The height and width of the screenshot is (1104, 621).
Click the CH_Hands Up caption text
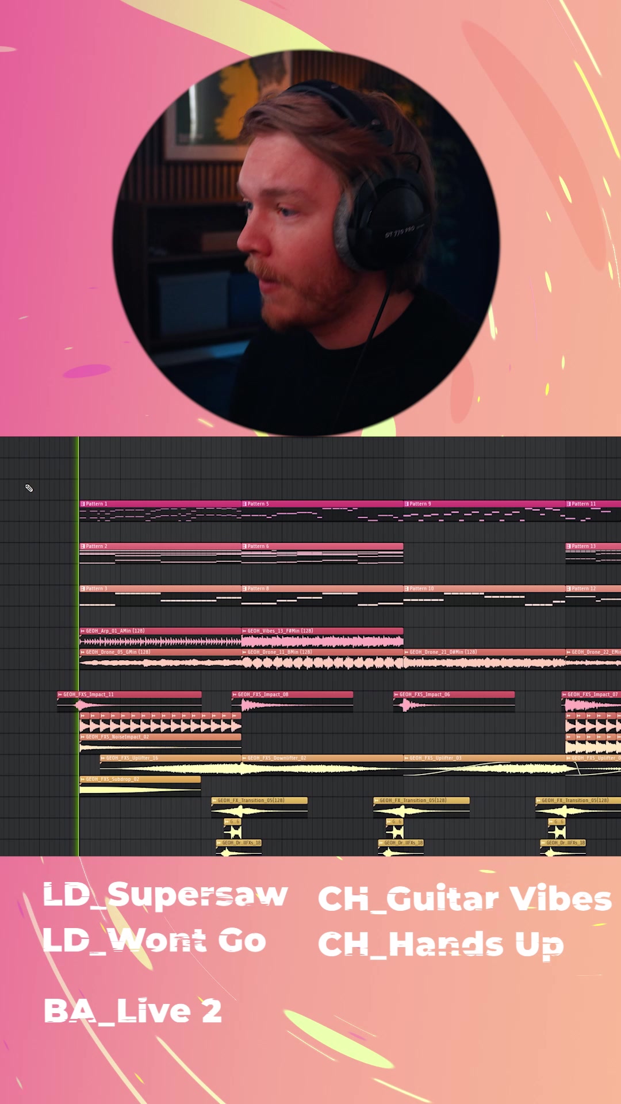pyautogui.click(x=440, y=945)
